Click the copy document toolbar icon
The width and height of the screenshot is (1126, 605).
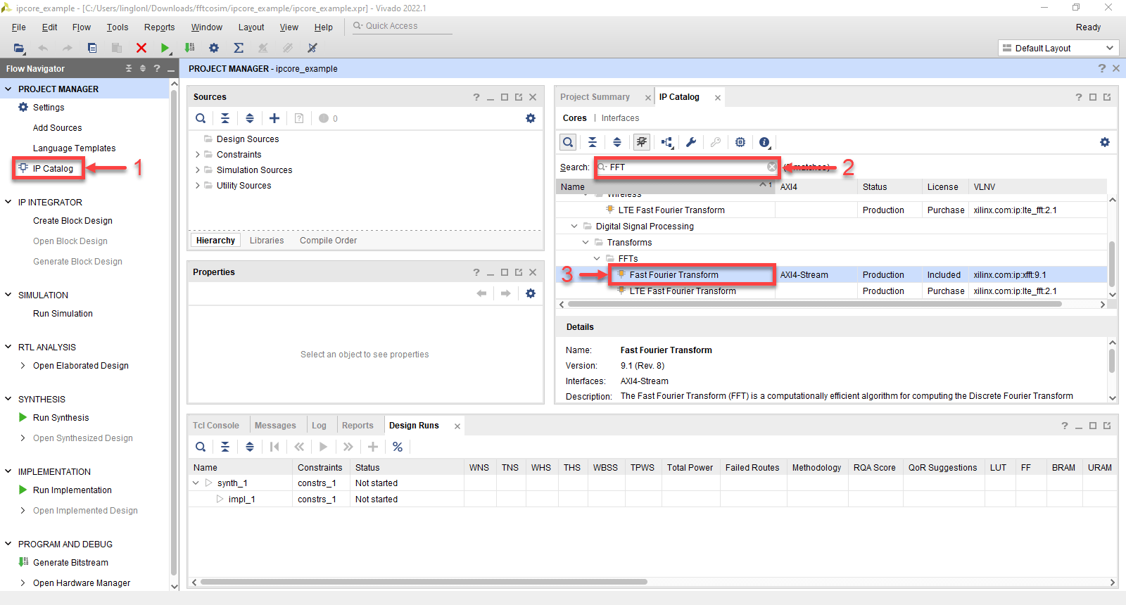pos(92,48)
